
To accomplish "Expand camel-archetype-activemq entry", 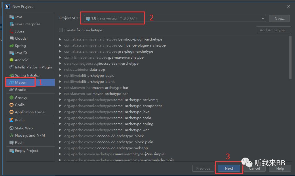I will [60, 100].
